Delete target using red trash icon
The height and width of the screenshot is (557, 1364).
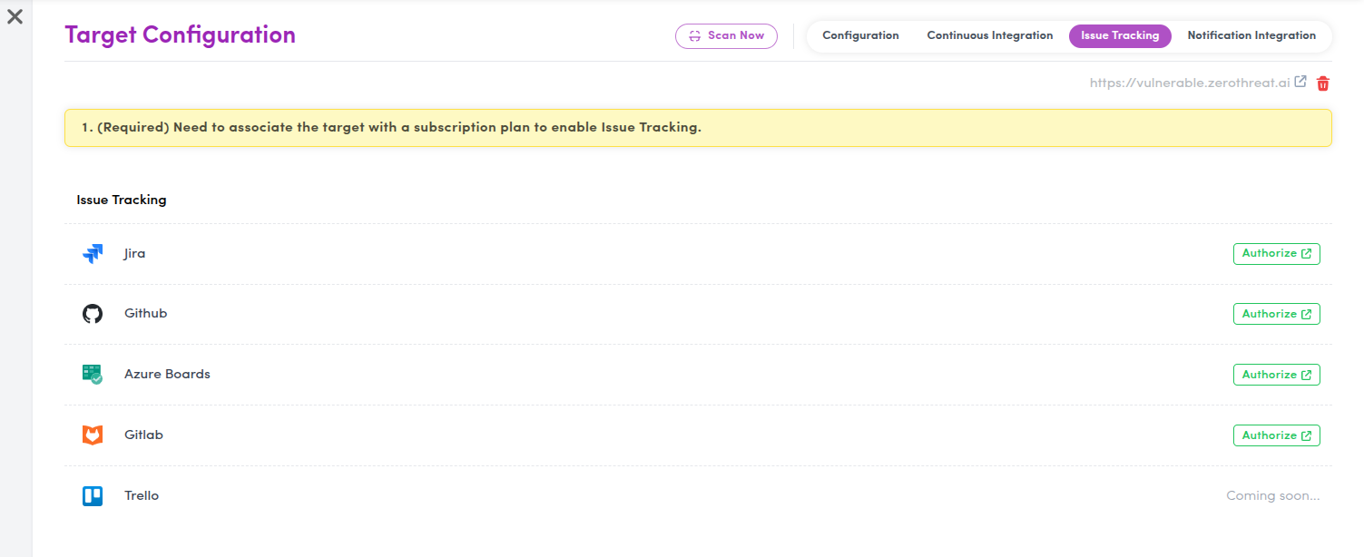point(1323,83)
